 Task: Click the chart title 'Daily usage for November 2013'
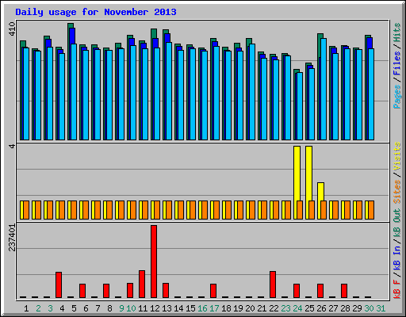tap(96, 12)
